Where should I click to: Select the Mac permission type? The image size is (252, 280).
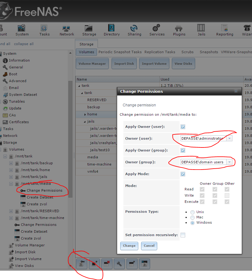pyautogui.click(x=192, y=217)
